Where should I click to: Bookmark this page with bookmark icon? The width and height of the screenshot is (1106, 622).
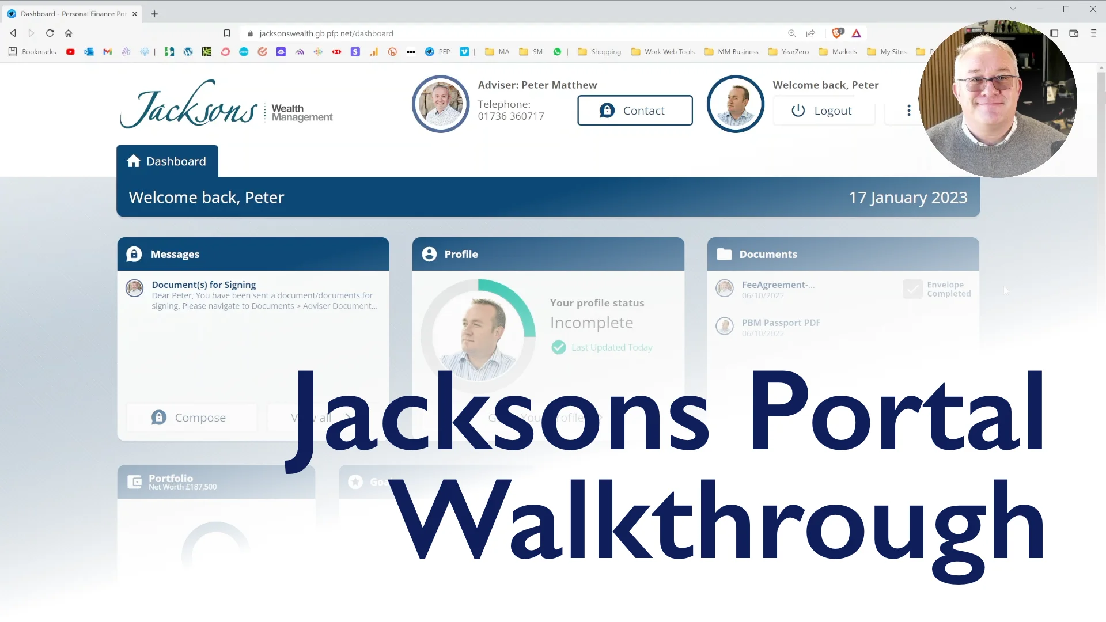point(227,33)
